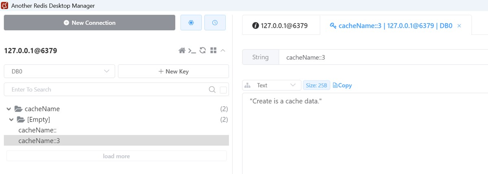Click the search magnifier icon

(212, 90)
